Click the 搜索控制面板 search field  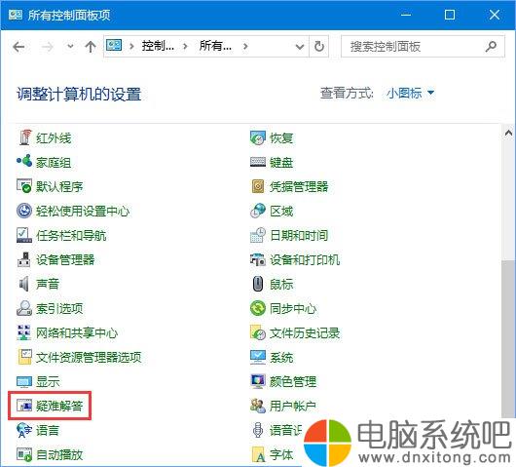[x=423, y=47]
